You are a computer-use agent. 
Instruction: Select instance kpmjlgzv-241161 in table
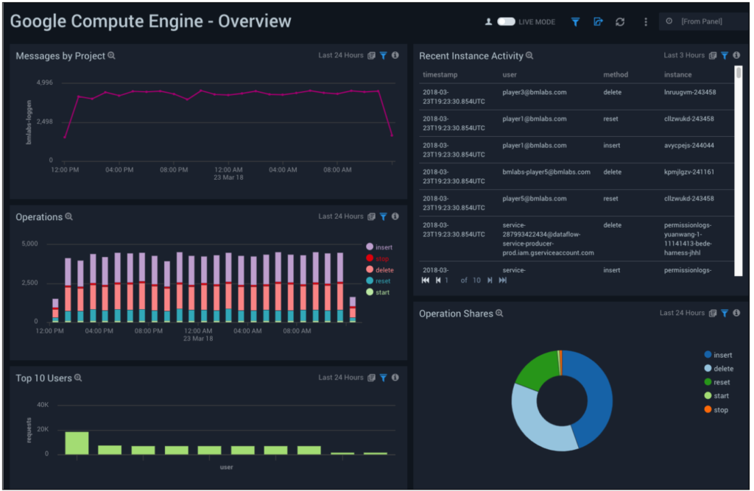(688, 172)
